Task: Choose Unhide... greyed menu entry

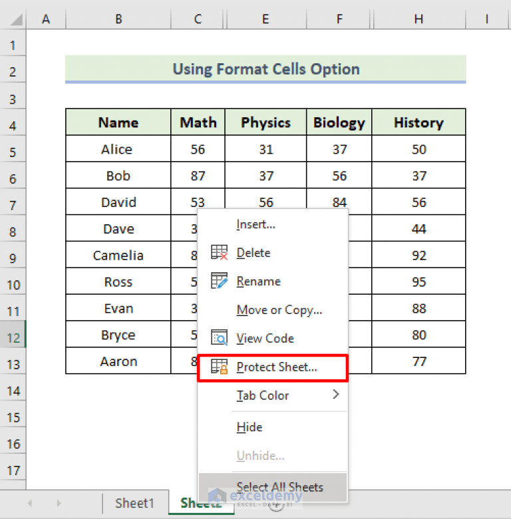Action: 273,455
